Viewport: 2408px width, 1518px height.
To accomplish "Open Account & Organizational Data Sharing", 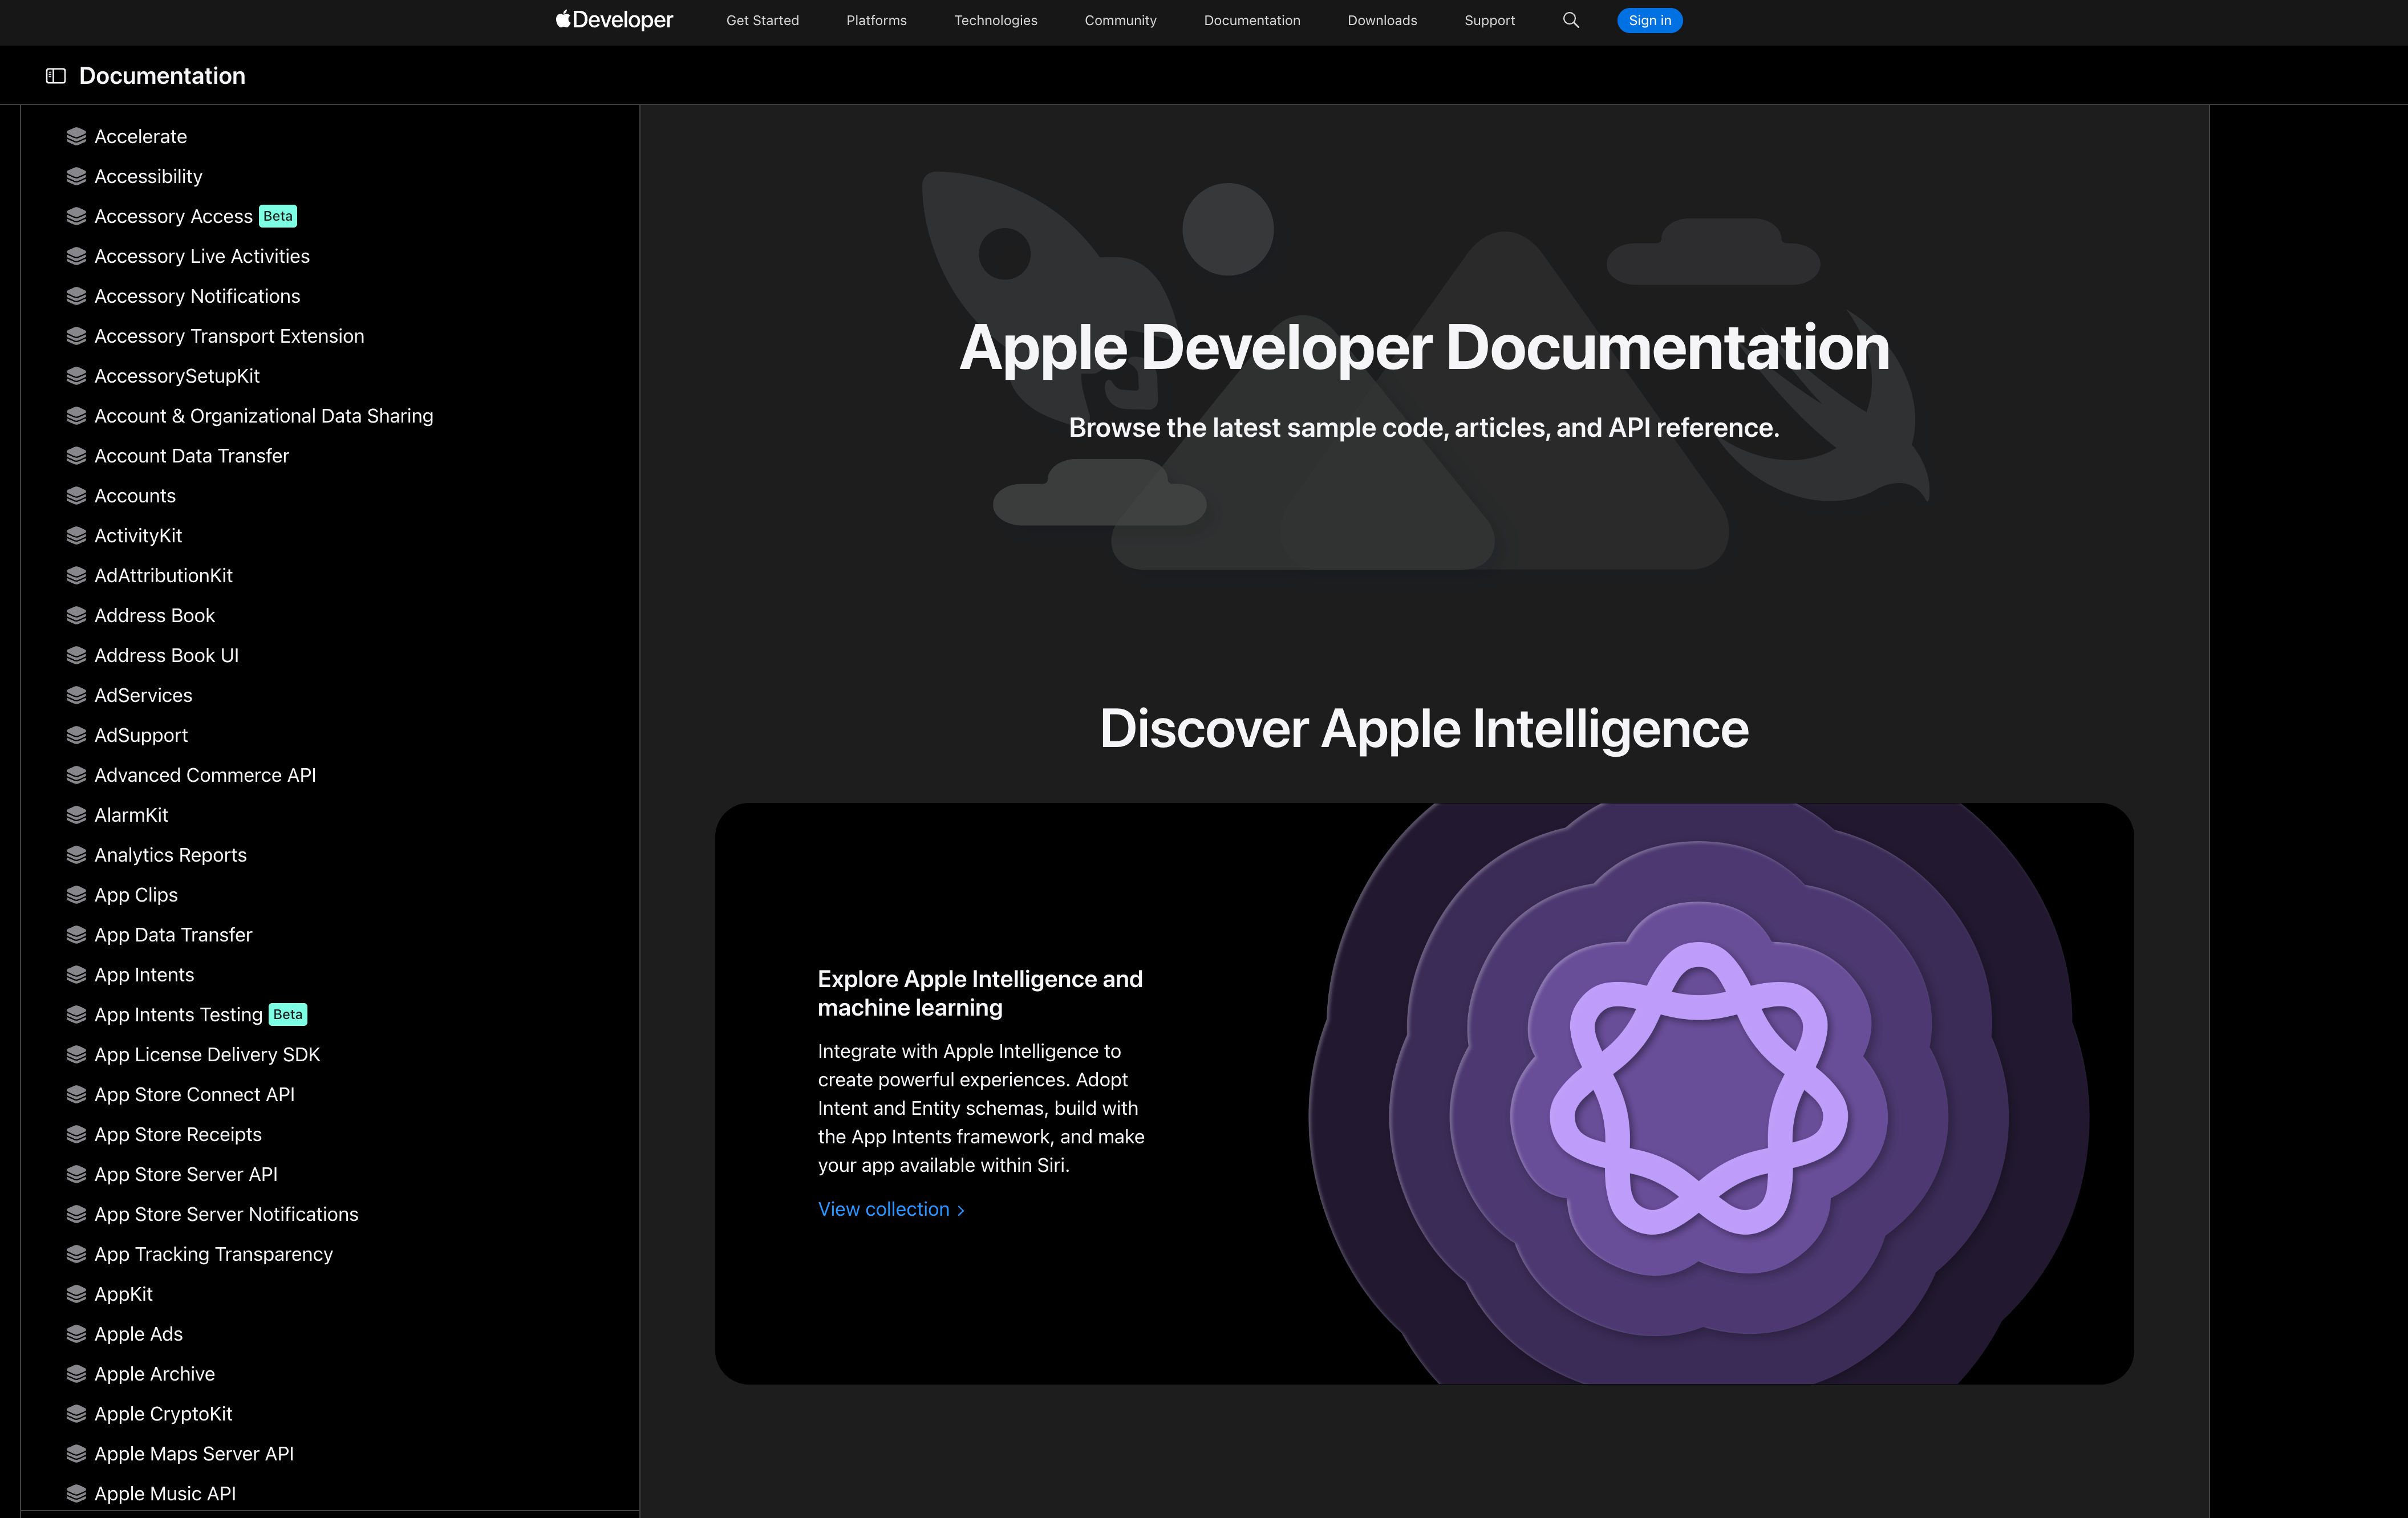I will [264, 416].
